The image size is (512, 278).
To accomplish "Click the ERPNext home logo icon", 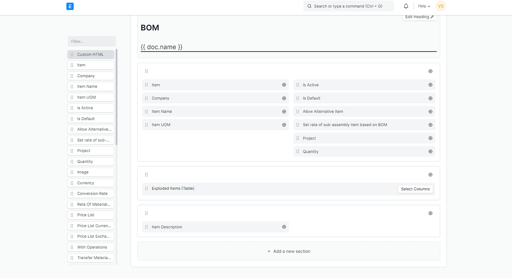I will [70, 6].
